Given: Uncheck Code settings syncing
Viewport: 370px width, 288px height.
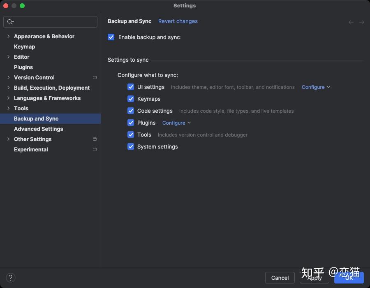Looking at the screenshot, I should coord(131,111).
